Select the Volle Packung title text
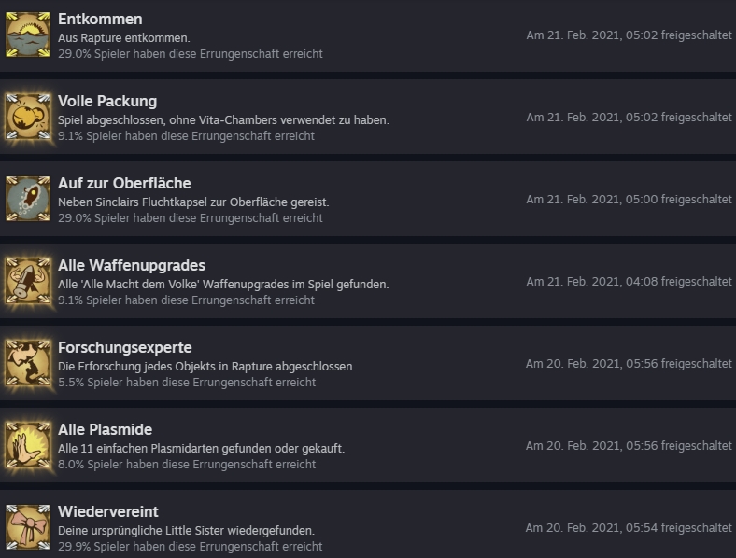The height and width of the screenshot is (558, 736). click(x=107, y=102)
